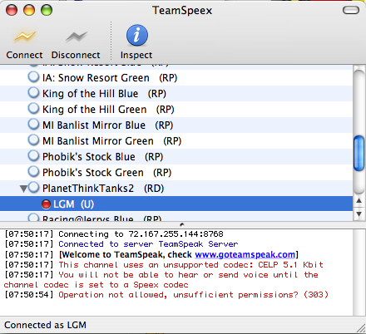
Task: Click the 'unsupported codec: CELP 5.1 Kbit' log line
Action: (164, 265)
